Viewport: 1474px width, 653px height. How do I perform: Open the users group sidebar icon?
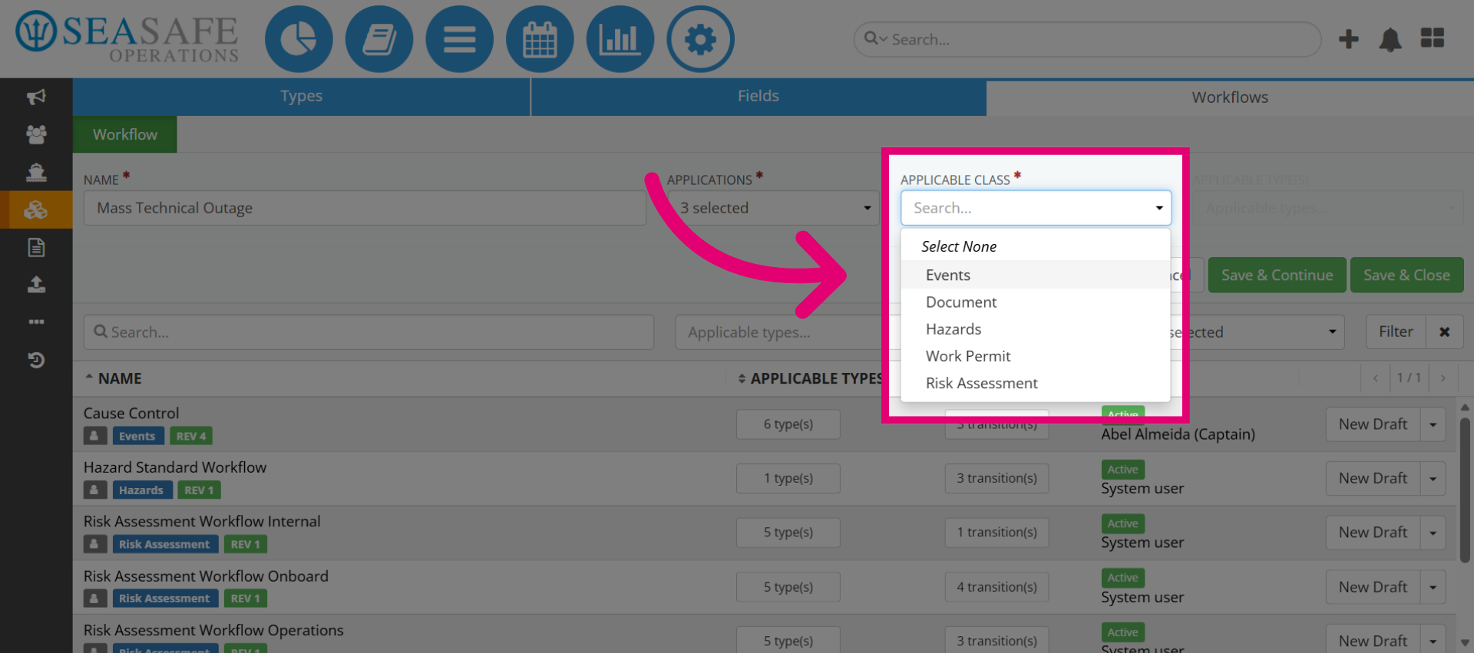36,134
